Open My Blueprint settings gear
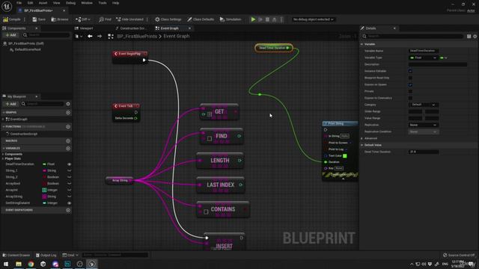Screen dimensions: 479x269 point(68,104)
